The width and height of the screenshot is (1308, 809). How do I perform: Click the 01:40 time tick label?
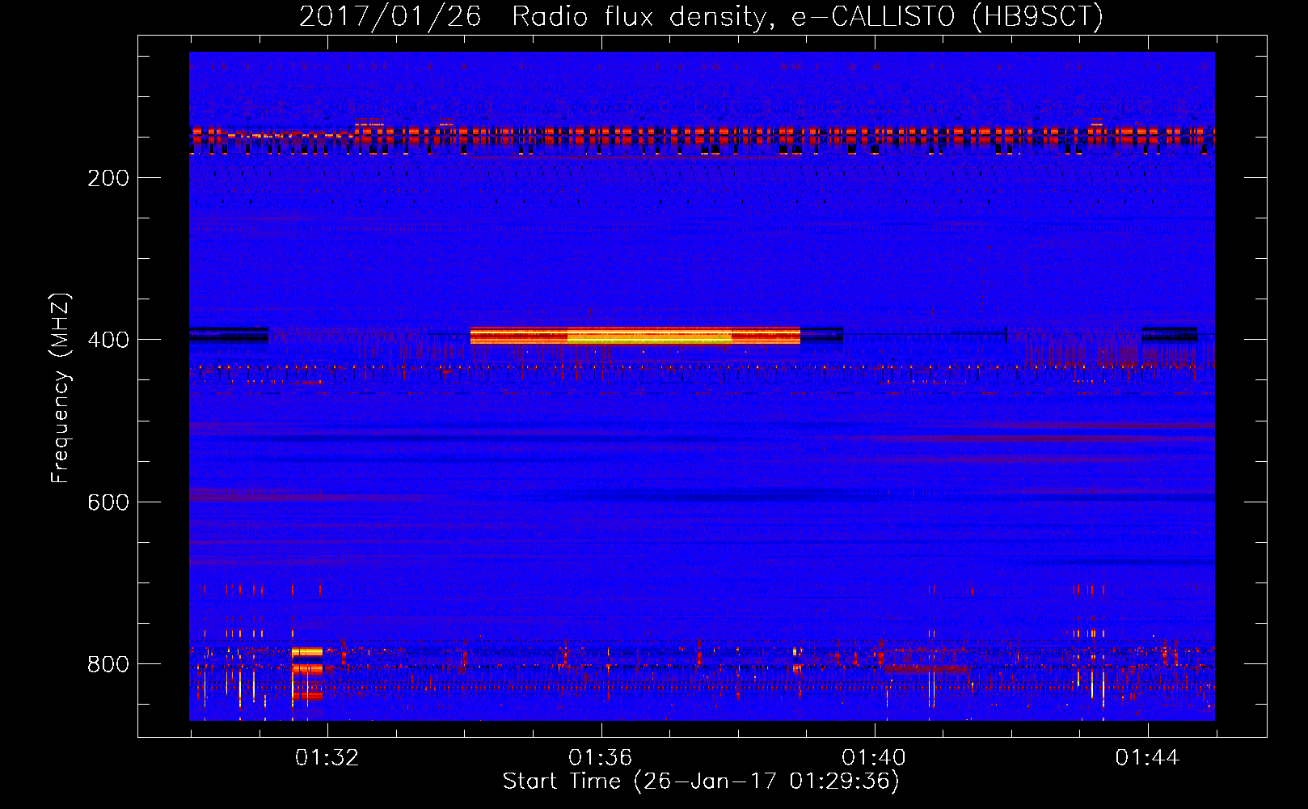point(874,758)
